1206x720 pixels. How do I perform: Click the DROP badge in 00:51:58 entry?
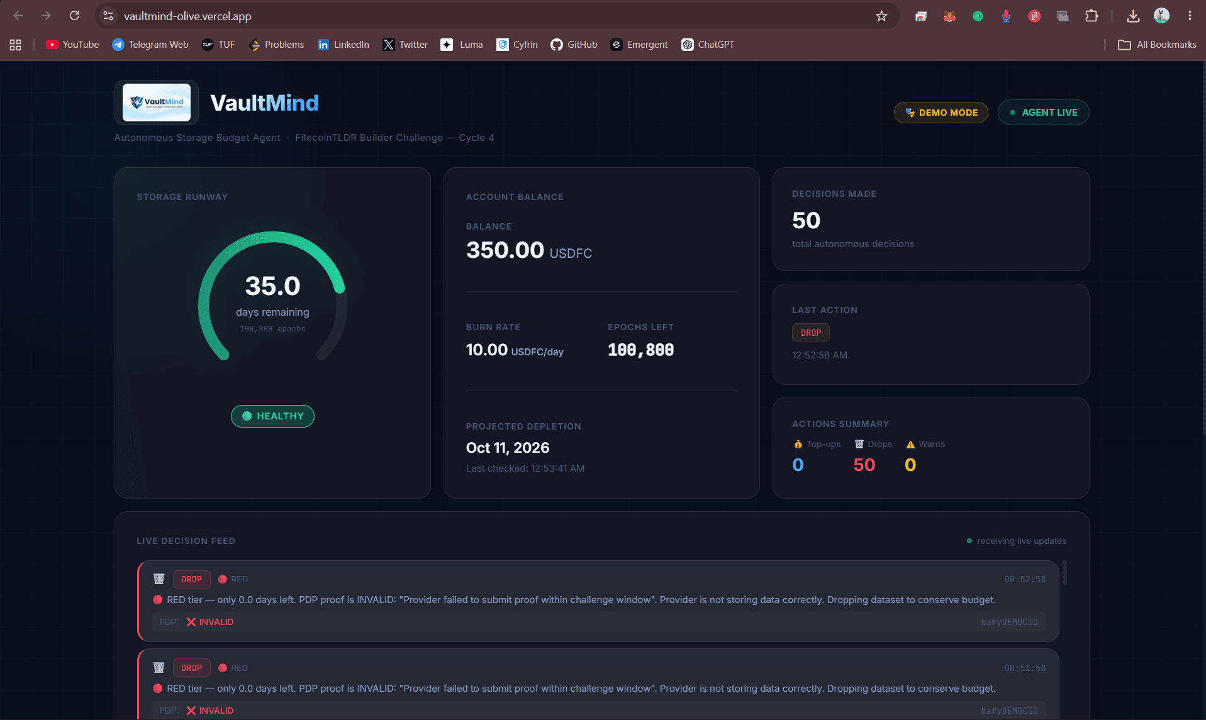click(191, 668)
